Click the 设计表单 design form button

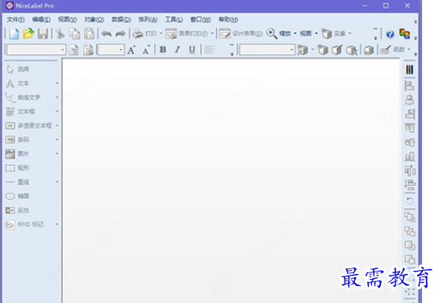[240, 34]
